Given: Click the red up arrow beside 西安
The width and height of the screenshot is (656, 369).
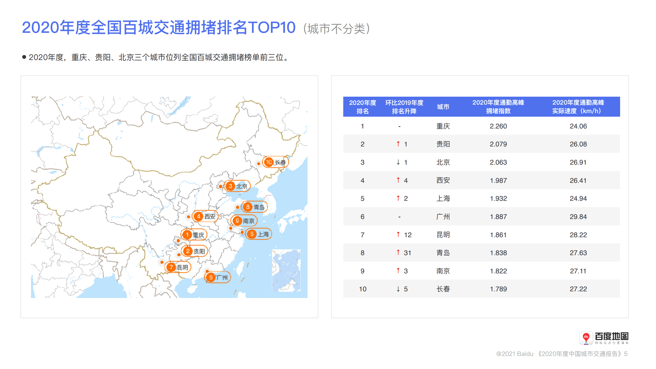Looking at the screenshot, I should pos(398,180).
